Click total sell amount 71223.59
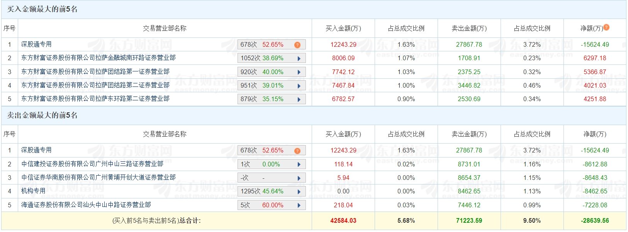 469,221
